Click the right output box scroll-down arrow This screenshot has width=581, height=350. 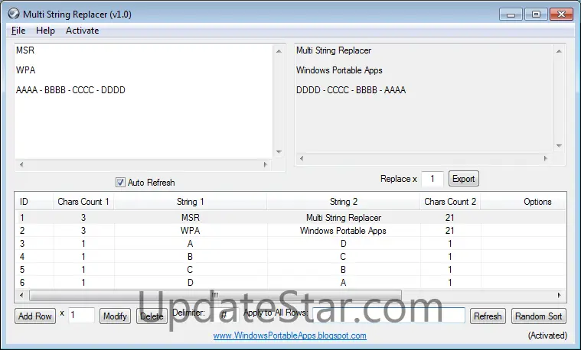click(559, 146)
